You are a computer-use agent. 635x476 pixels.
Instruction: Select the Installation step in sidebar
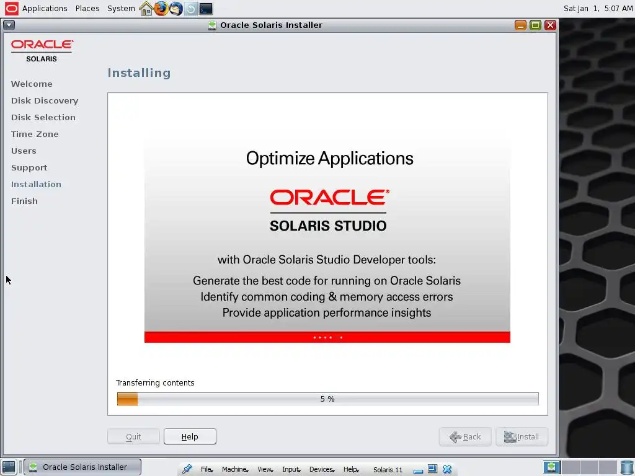pyautogui.click(x=36, y=184)
